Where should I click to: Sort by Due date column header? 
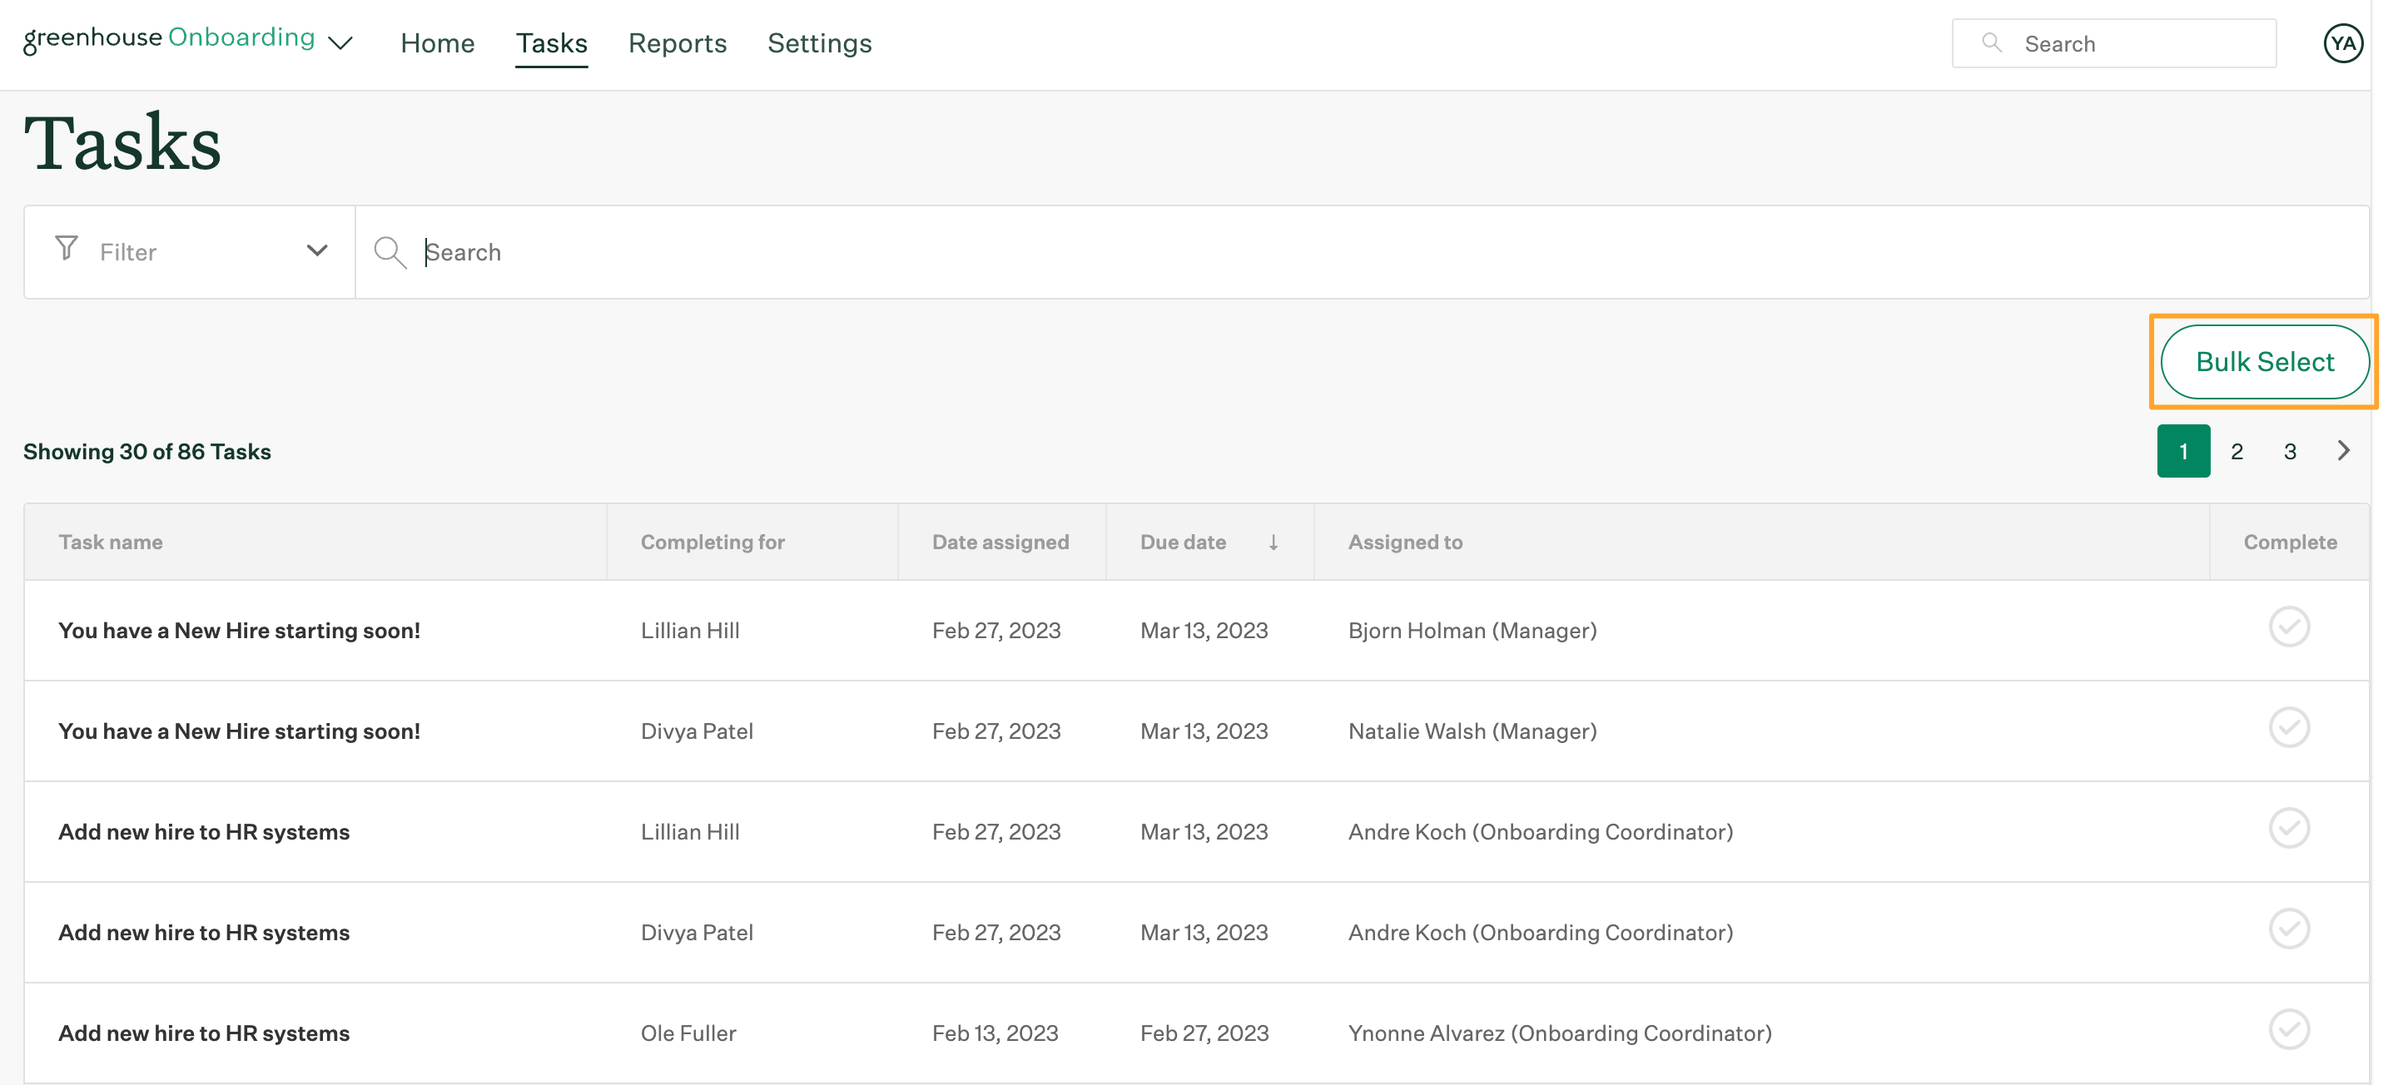(1183, 542)
